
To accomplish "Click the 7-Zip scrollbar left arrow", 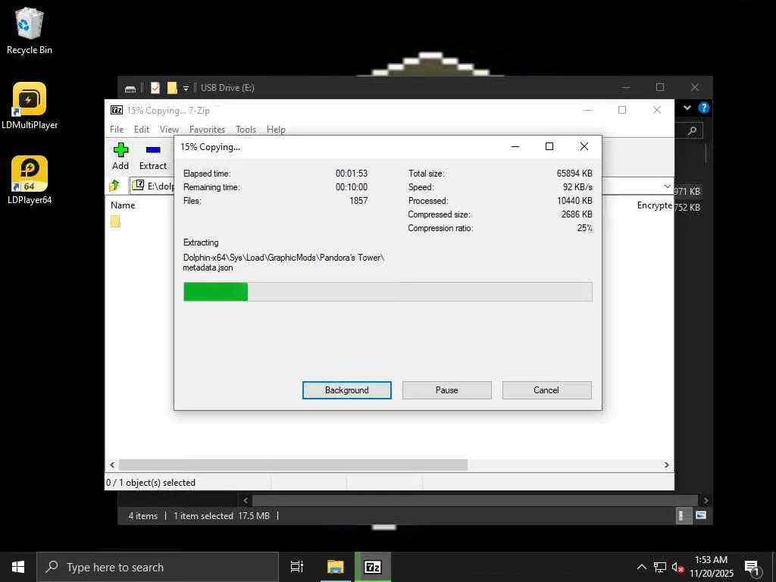I will (x=112, y=465).
